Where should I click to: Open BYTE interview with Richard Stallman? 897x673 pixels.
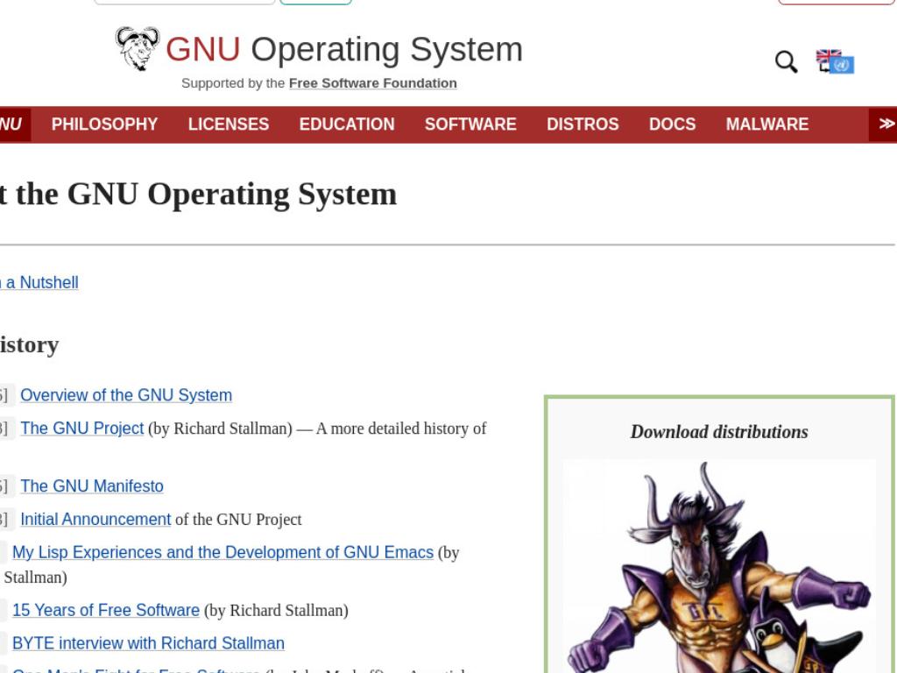148,644
